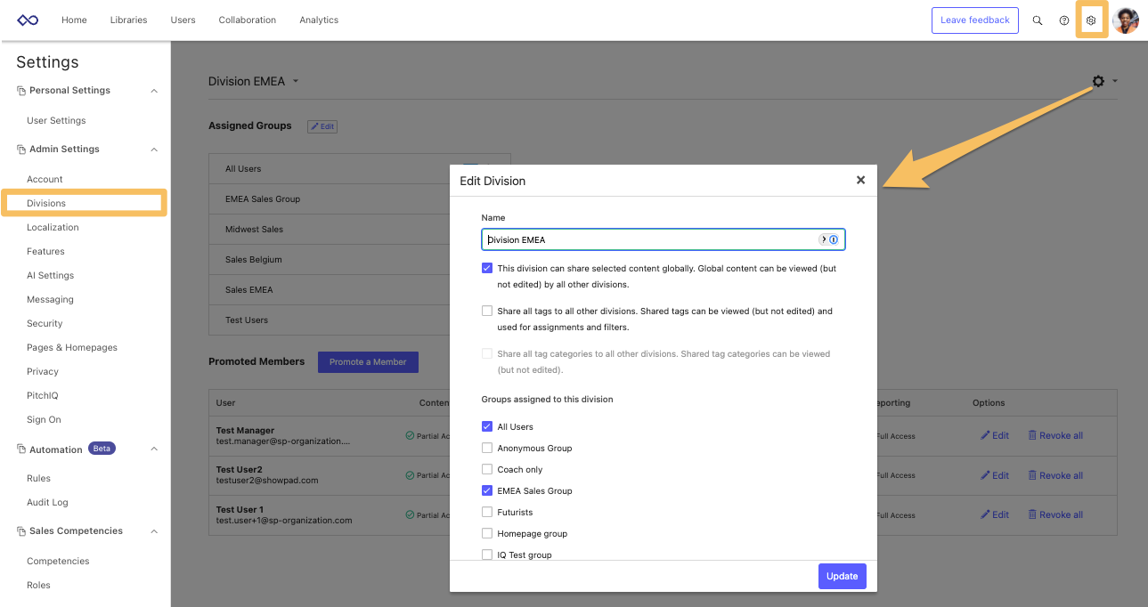Click info icon in Name field
The height and width of the screenshot is (607, 1148).
point(834,239)
